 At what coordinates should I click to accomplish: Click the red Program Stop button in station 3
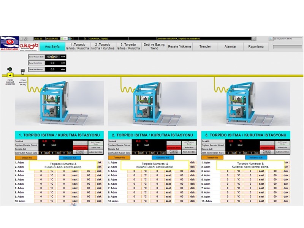click(267, 147)
